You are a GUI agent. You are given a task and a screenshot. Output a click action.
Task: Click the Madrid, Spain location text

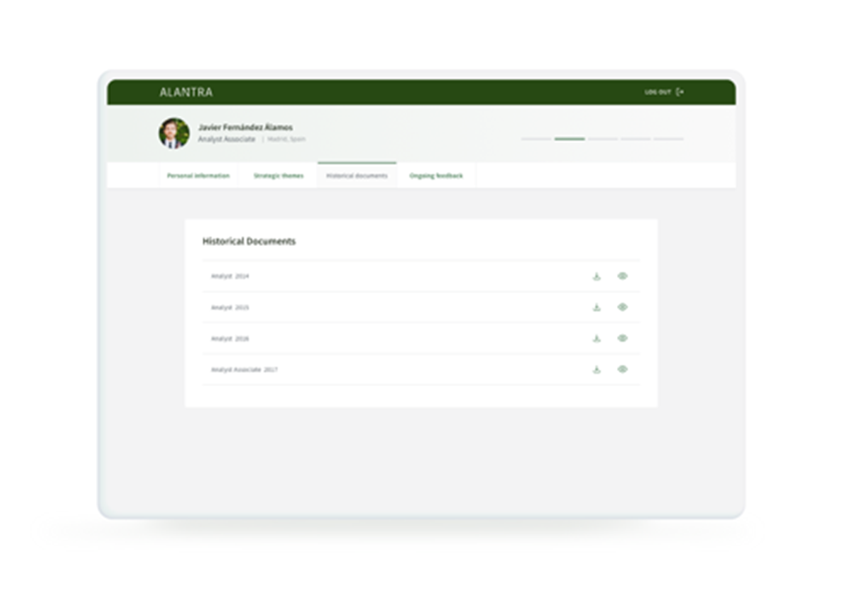287,140
